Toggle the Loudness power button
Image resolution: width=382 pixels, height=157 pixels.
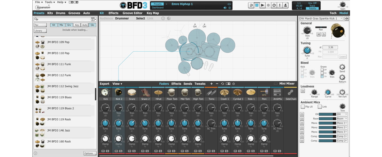coord(303,91)
